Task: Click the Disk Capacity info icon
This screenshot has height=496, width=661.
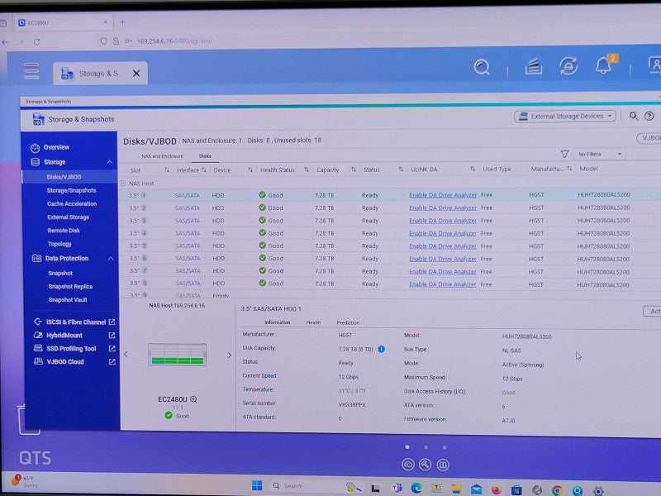Action: 381,349
